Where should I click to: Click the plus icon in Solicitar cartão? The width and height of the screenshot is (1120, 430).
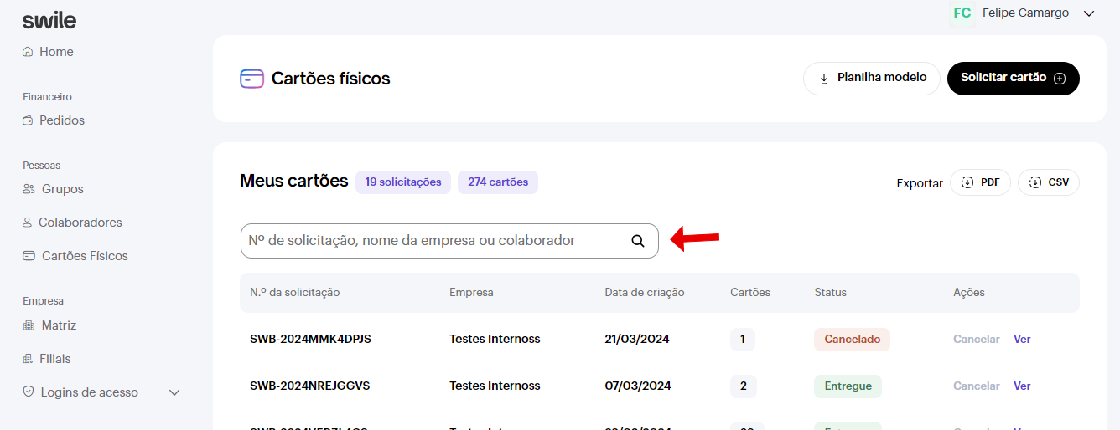(1060, 79)
